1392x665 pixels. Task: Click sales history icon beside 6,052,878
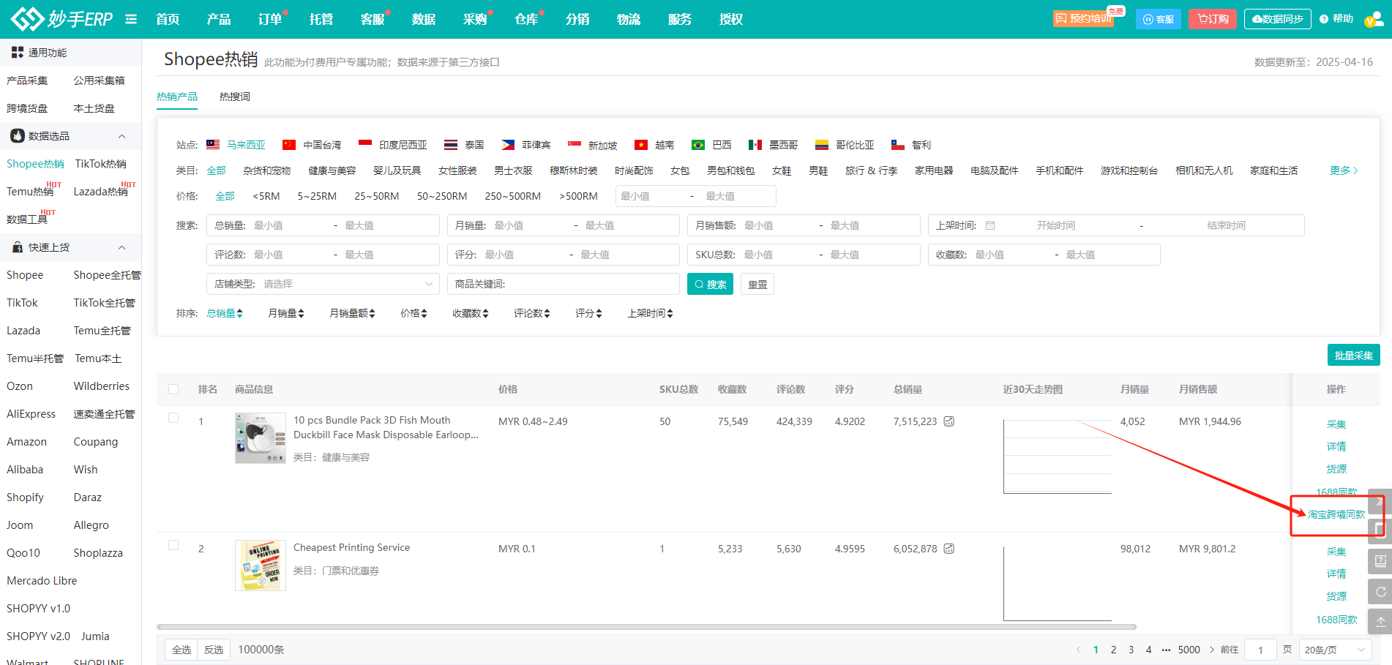[948, 549]
